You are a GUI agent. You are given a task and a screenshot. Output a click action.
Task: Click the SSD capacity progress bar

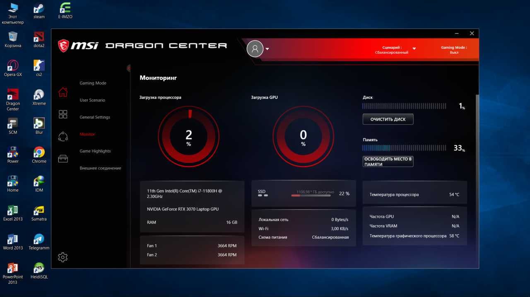coord(311,195)
